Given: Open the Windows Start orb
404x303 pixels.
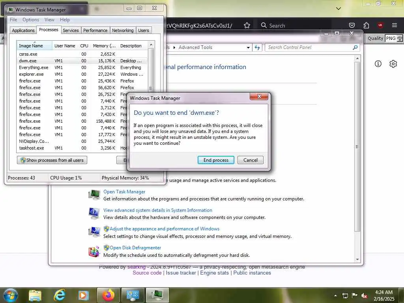Looking at the screenshot, I should pos(10,295).
